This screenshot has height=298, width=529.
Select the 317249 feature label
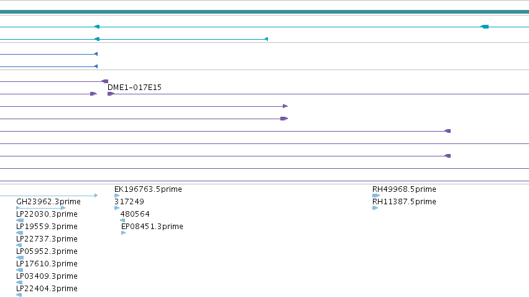coord(129,202)
